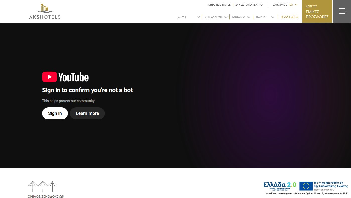This screenshot has height=198, width=351.
Task: Click the "Sign in to confirm you're not a bot" heading
Action: coord(87,90)
